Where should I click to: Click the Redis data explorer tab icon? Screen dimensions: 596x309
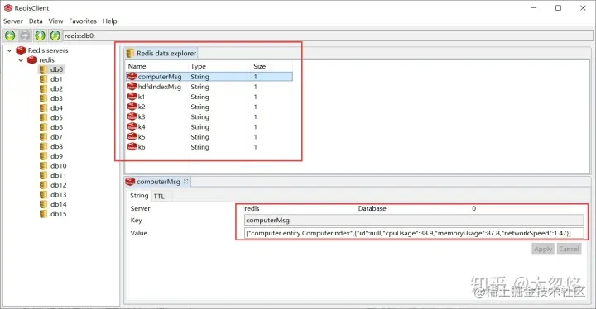[130, 53]
